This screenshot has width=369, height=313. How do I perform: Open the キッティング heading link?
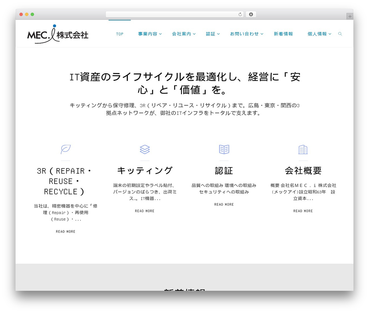click(x=145, y=171)
